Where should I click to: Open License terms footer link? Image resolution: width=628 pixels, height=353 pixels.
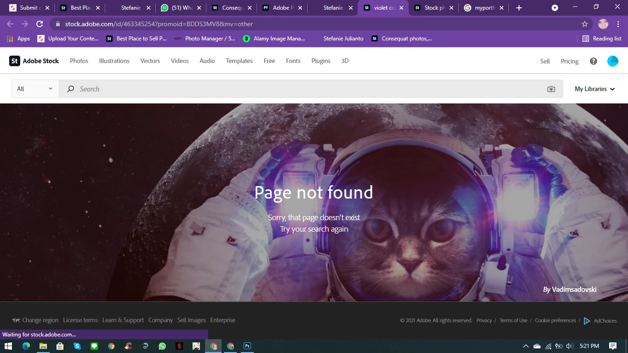point(80,320)
